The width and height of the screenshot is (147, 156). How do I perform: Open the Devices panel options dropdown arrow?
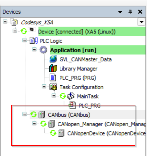tap(120, 12)
